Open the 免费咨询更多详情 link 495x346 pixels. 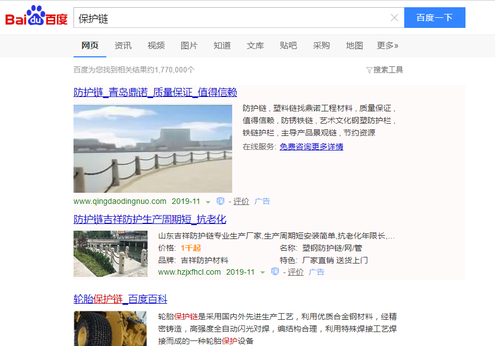pyautogui.click(x=311, y=147)
